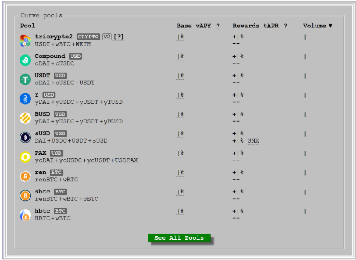356x260 pixels.
Task: Click the renBTC+wBTC+sBTC asset text
Action: coord(67,199)
